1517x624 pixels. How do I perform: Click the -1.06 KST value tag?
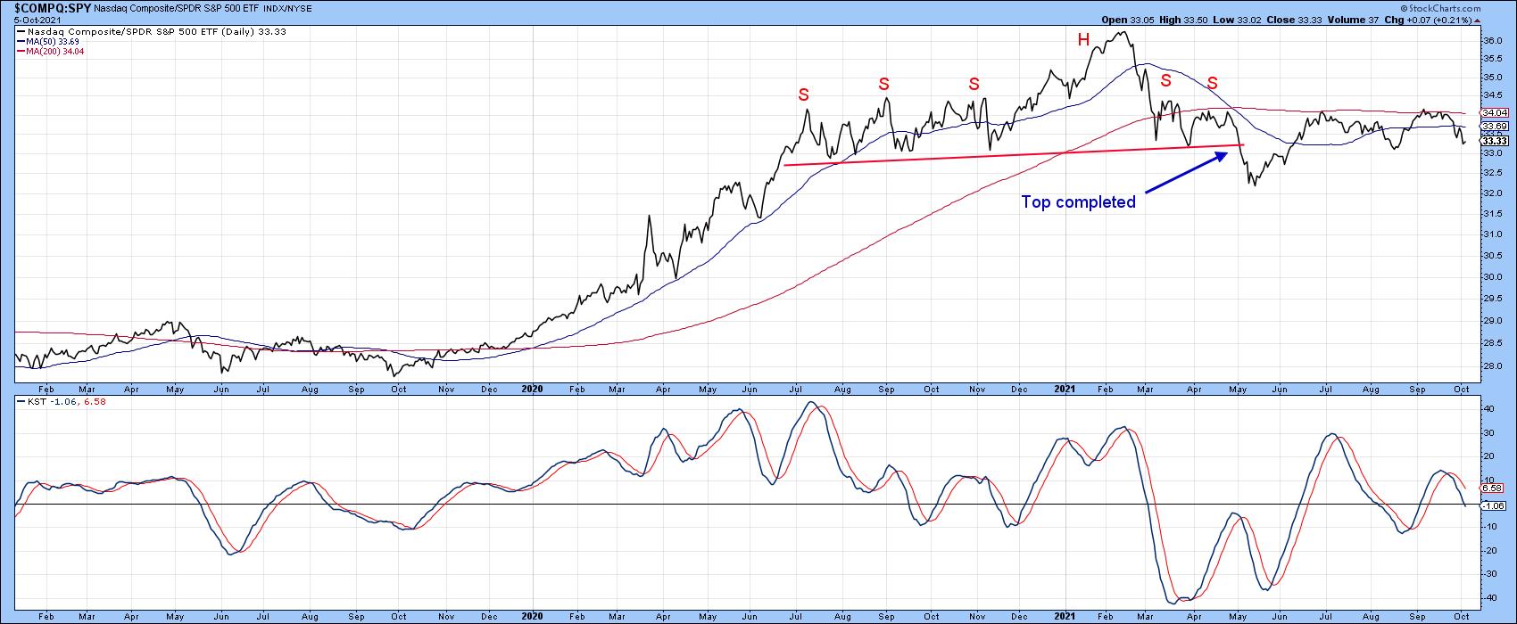pyautogui.click(x=1493, y=505)
